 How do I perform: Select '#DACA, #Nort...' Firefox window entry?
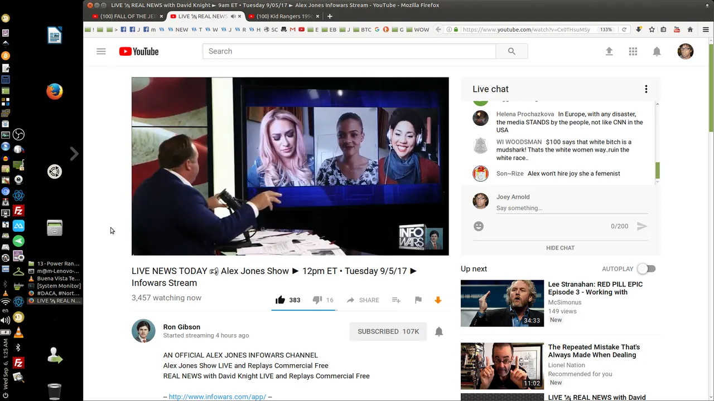pyautogui.click(x=55, y=294)
